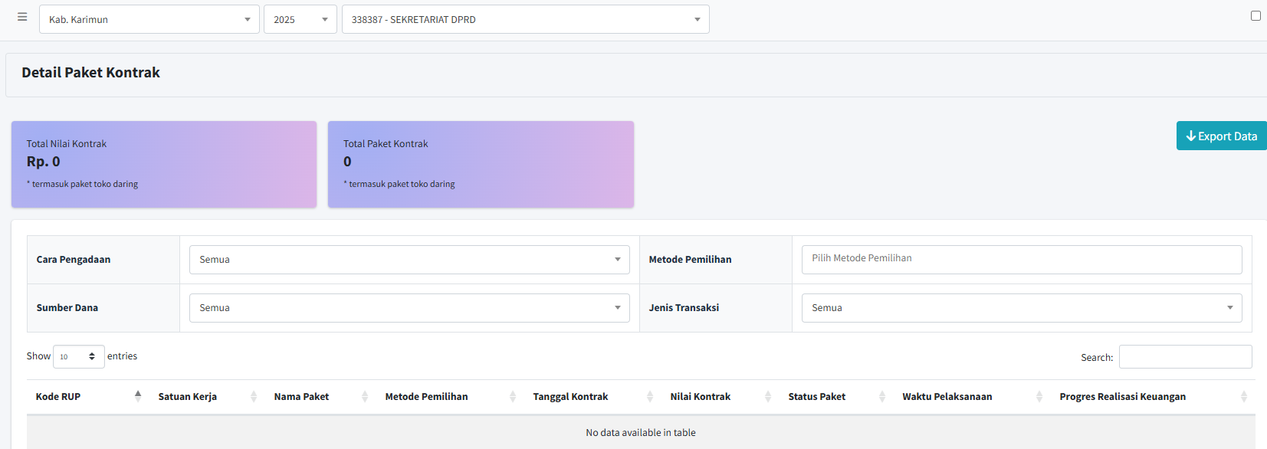Screen dimensions: 1267x449
Task: Click the Pilih Metode Pemilihan field
Action: pos(1021,259)
